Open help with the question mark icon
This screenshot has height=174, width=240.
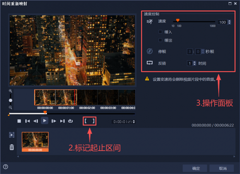click(x=6, y=167)
